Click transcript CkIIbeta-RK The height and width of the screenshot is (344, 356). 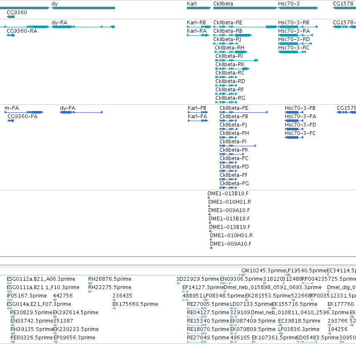(x=233, y=69)
